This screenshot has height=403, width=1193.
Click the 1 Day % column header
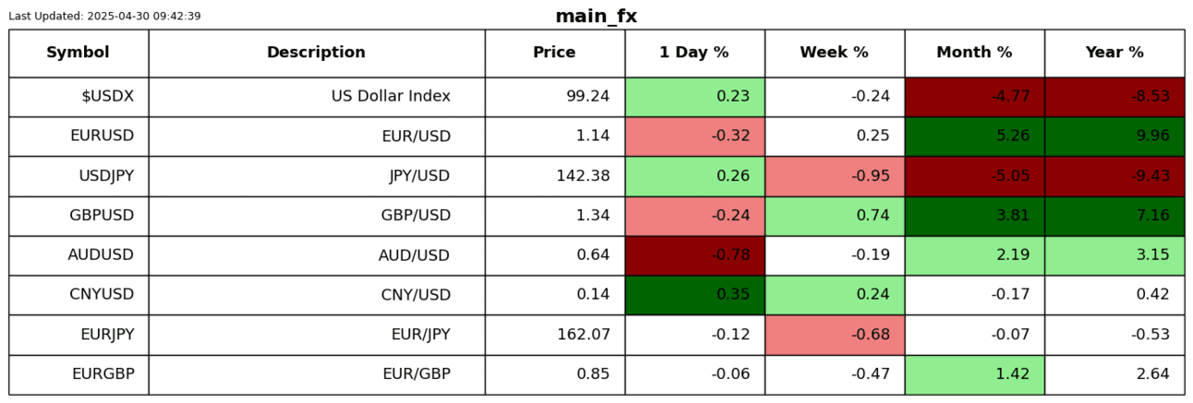(x=694, y=53)
